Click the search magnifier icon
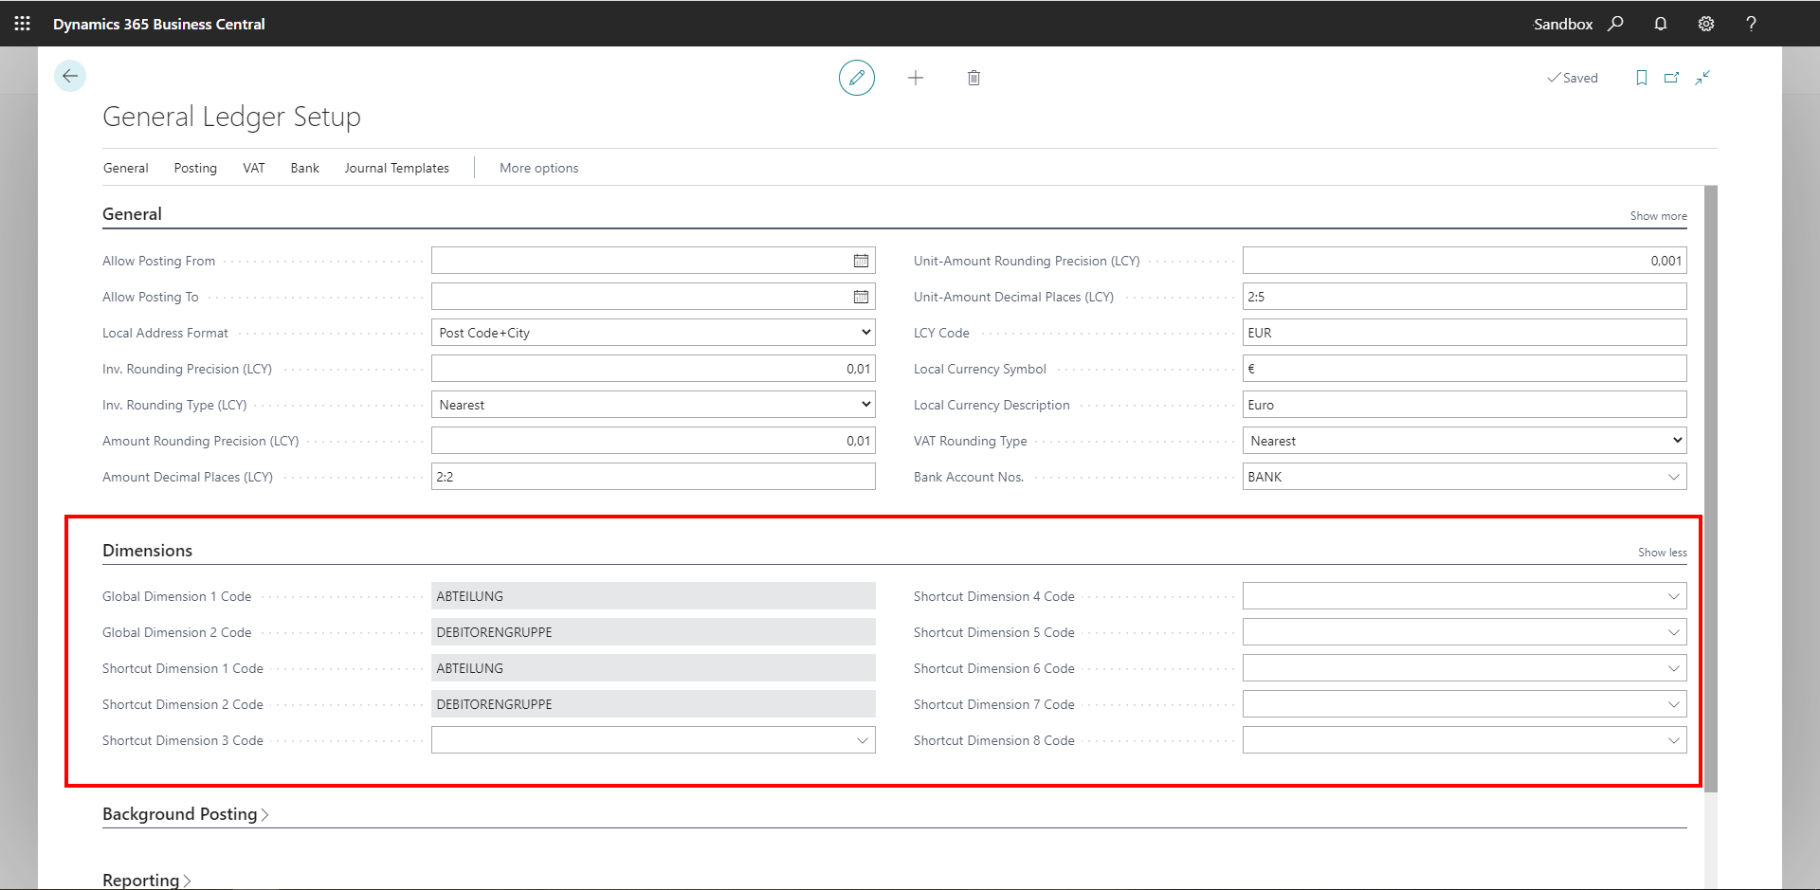Viewport: 1820px width, 890px height. click(1616, 24)
